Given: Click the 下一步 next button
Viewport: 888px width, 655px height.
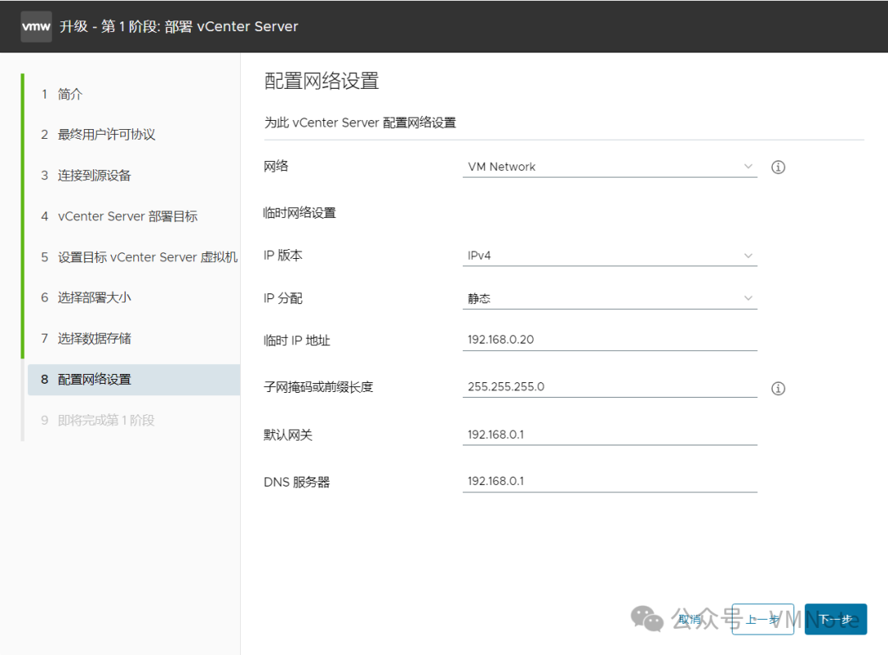Looking at the screenshot, I should tap(836, 620).
